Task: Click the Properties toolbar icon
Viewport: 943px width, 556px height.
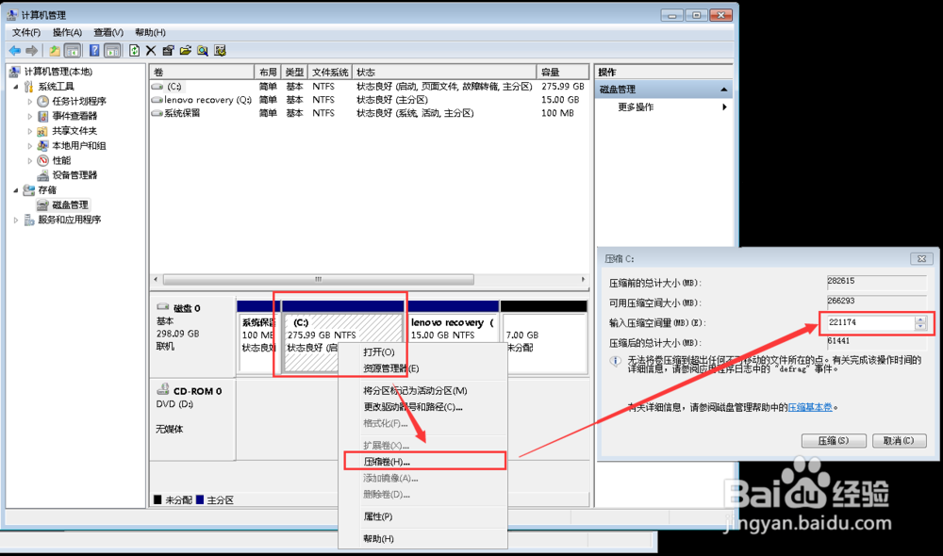Action: pyautogui.click(x=169, y=51)
